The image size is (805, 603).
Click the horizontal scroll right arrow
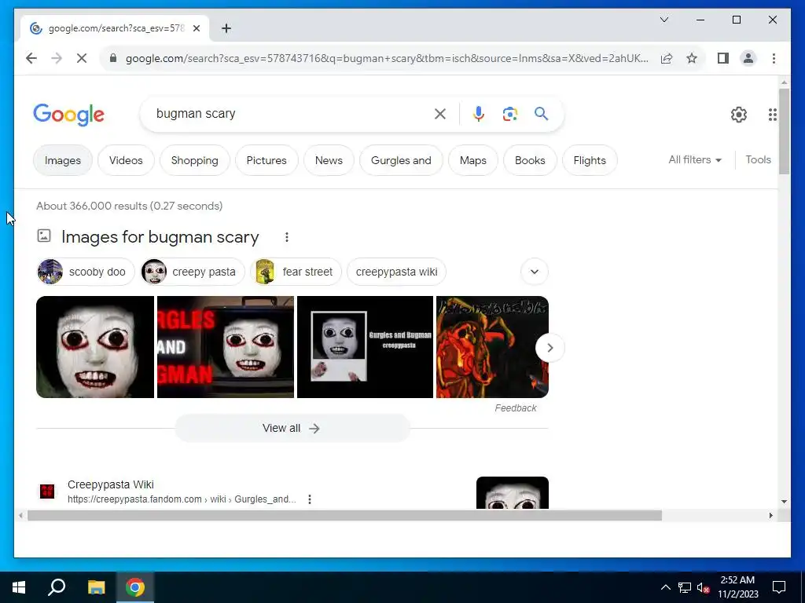tap(770, 515)
